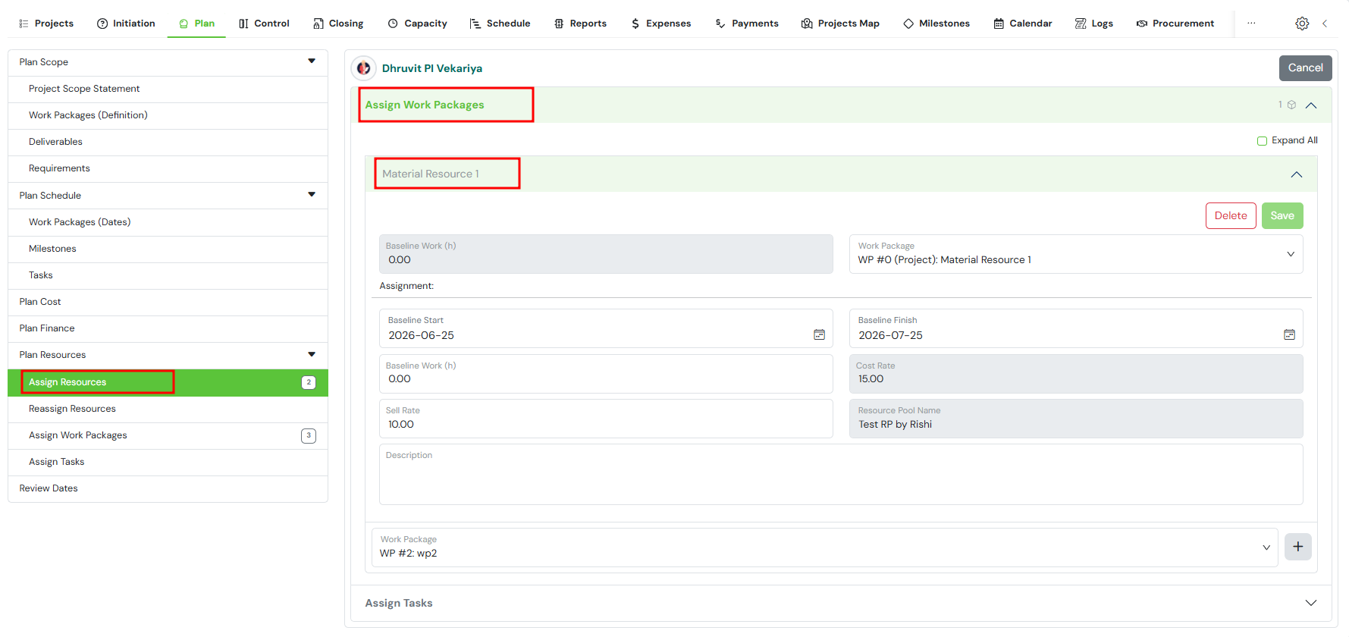Click the user avatar for Dhruvit PI Vekariya
Image resolution: width=1349 pixels, height=637 pixels.
pyautogui.click(x=364, y=68)
